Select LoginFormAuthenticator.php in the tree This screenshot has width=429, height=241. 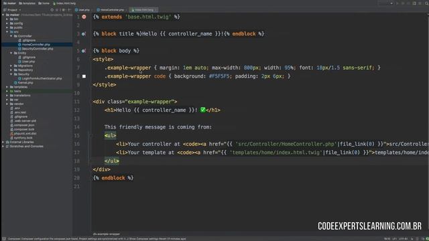click(40, 78)
